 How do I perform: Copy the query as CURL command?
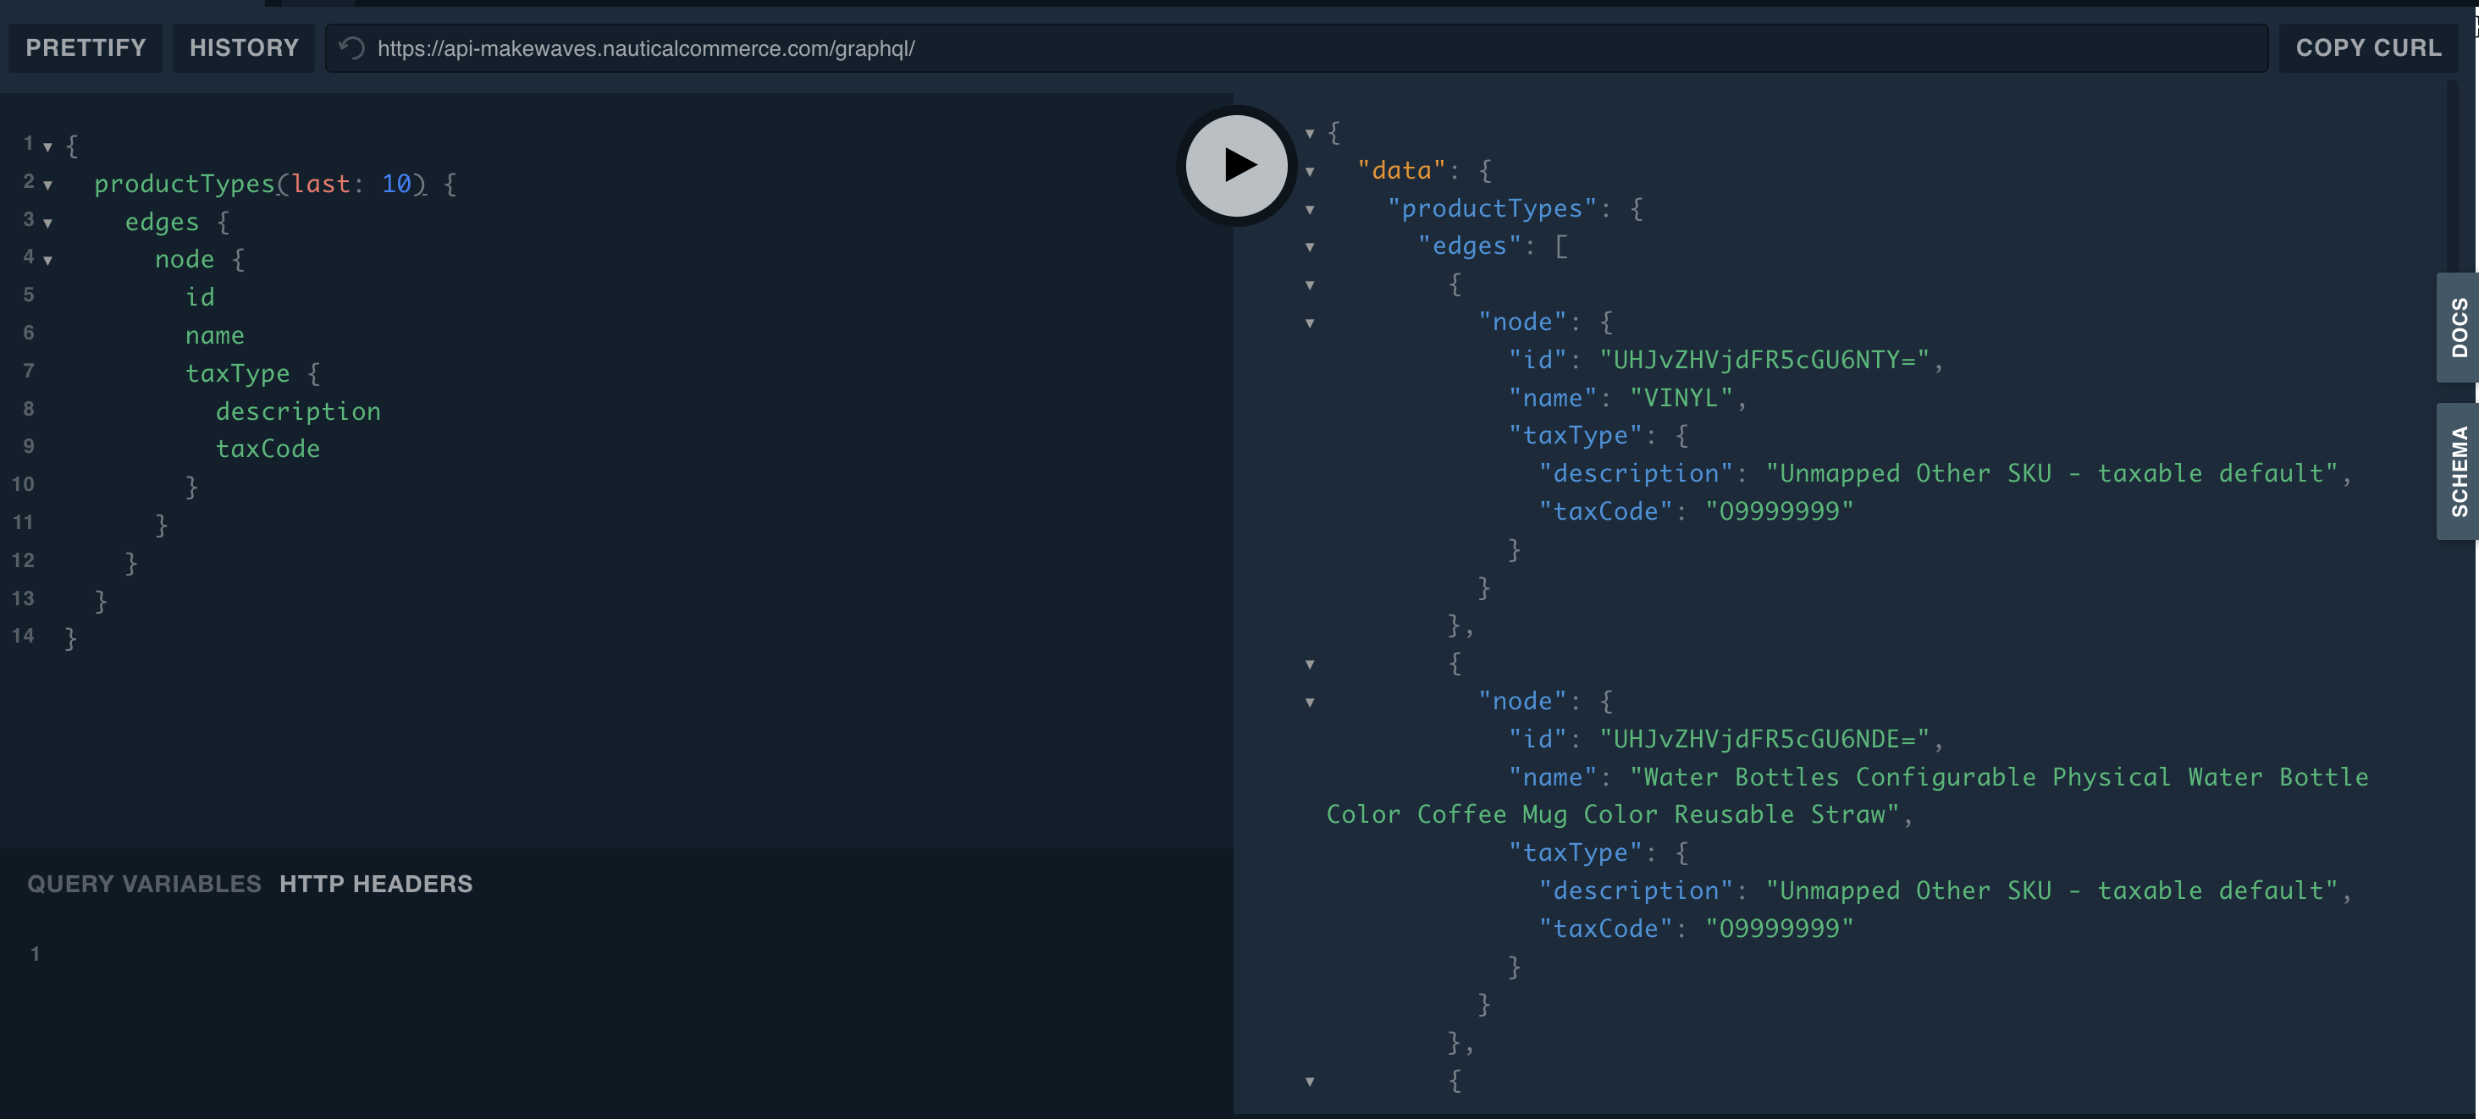coord(2367,48)
